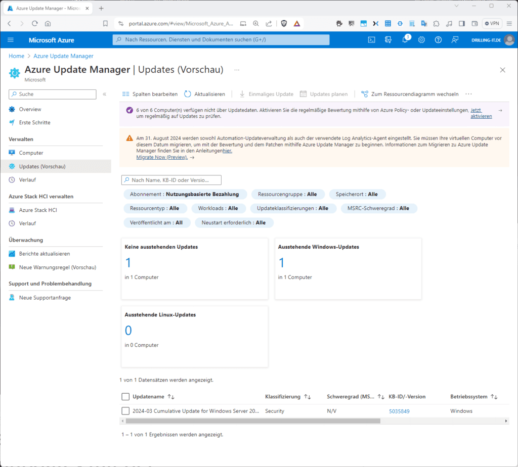This screenshot has height=467, width=518.
Task: Collapse the left navigation with double chevron
Action: [x=104, y=94]
